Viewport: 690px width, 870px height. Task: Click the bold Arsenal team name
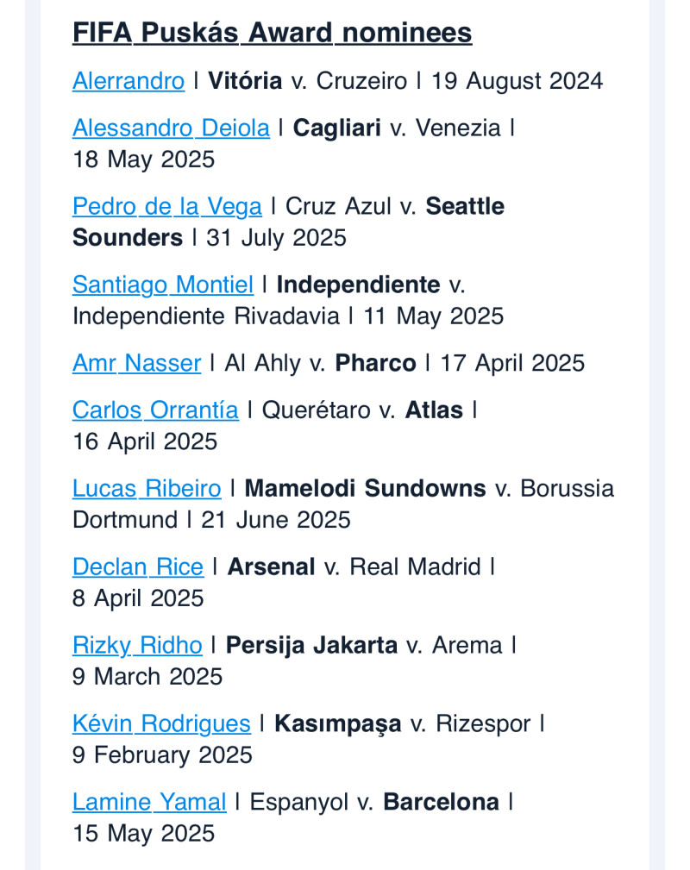point(271,566)
